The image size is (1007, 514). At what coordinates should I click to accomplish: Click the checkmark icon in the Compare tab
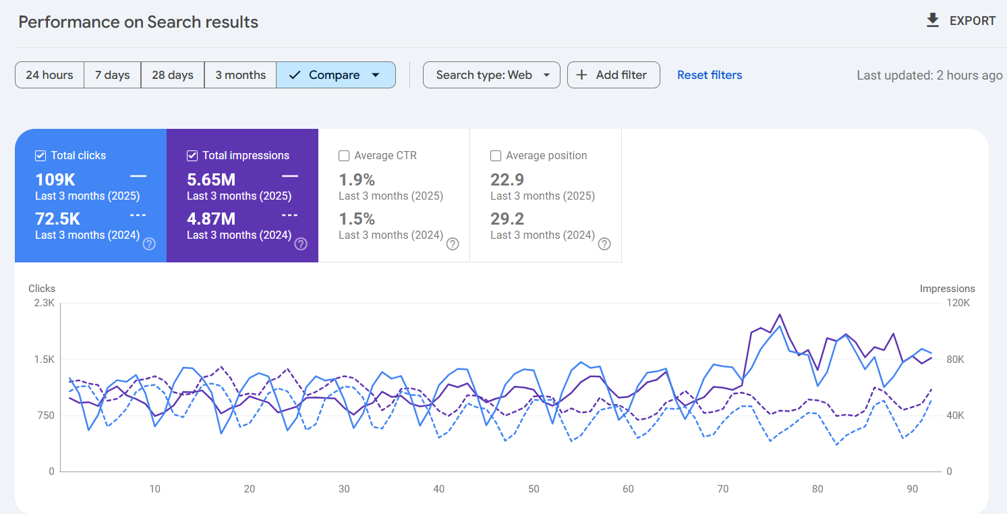(295, 75)
